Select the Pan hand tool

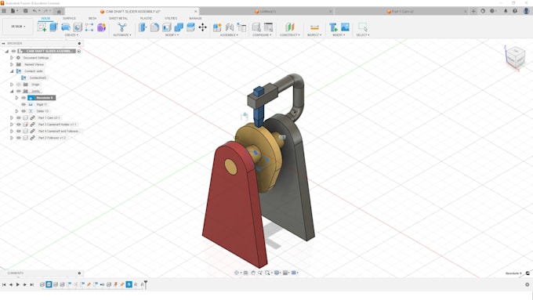pyautogui.click(x=253, y=273)
